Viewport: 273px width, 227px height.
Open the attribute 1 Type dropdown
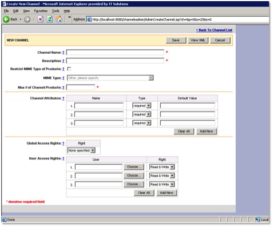pyautogui.click(x=142, y=106)
